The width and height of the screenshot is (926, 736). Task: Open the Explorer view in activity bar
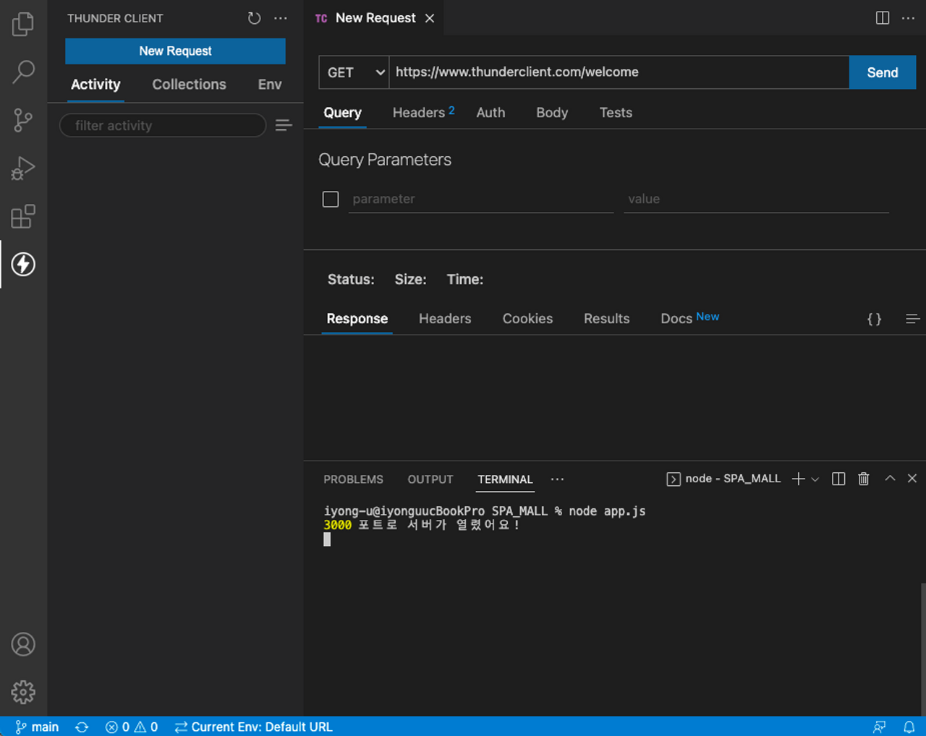point(23,24)
